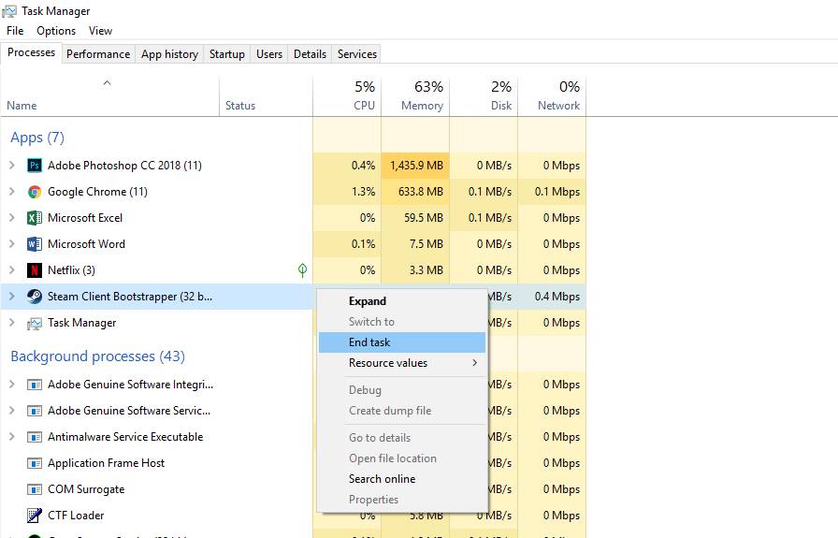Click the Application Frame Host icon
Screen dimensions: 838x538
(35, 463)
